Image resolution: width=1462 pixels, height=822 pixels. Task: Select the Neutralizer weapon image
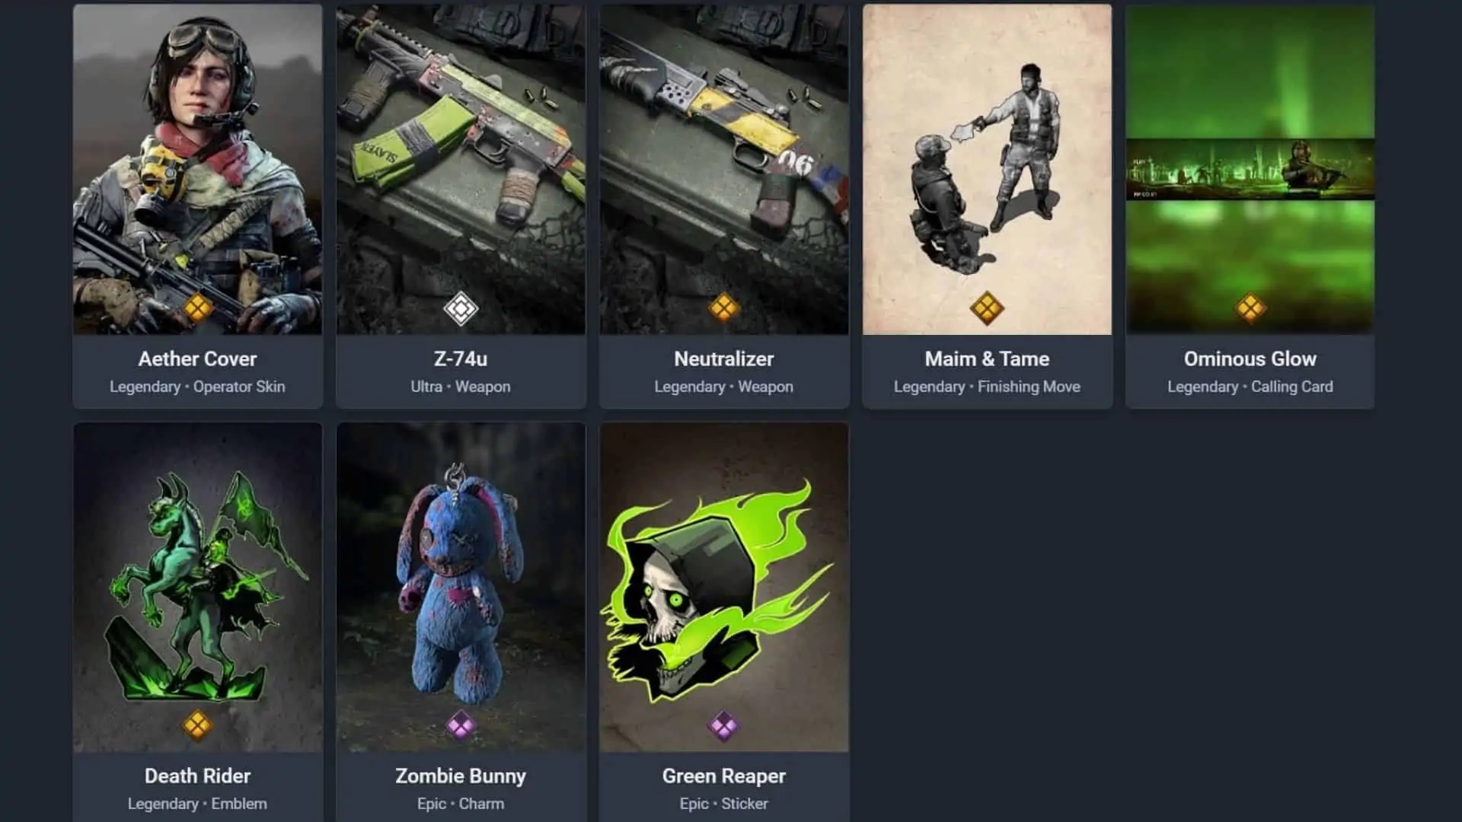click(x=723, y=169)
